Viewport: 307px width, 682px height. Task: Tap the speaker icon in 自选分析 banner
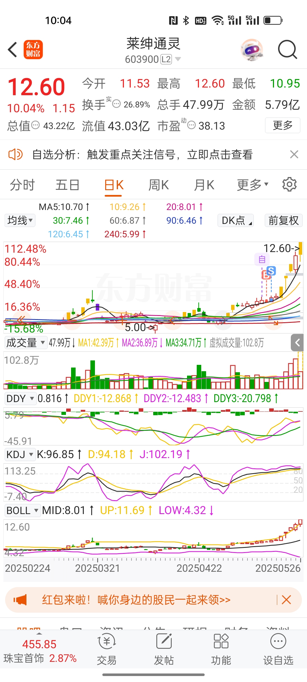coord(15,155)
